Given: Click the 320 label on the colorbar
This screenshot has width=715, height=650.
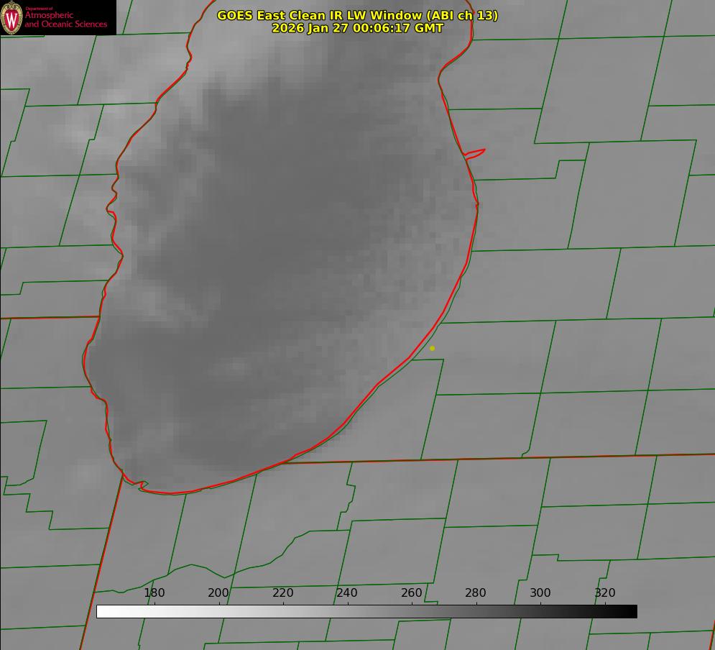Looking at the screenshot, I should pos(605,592).
